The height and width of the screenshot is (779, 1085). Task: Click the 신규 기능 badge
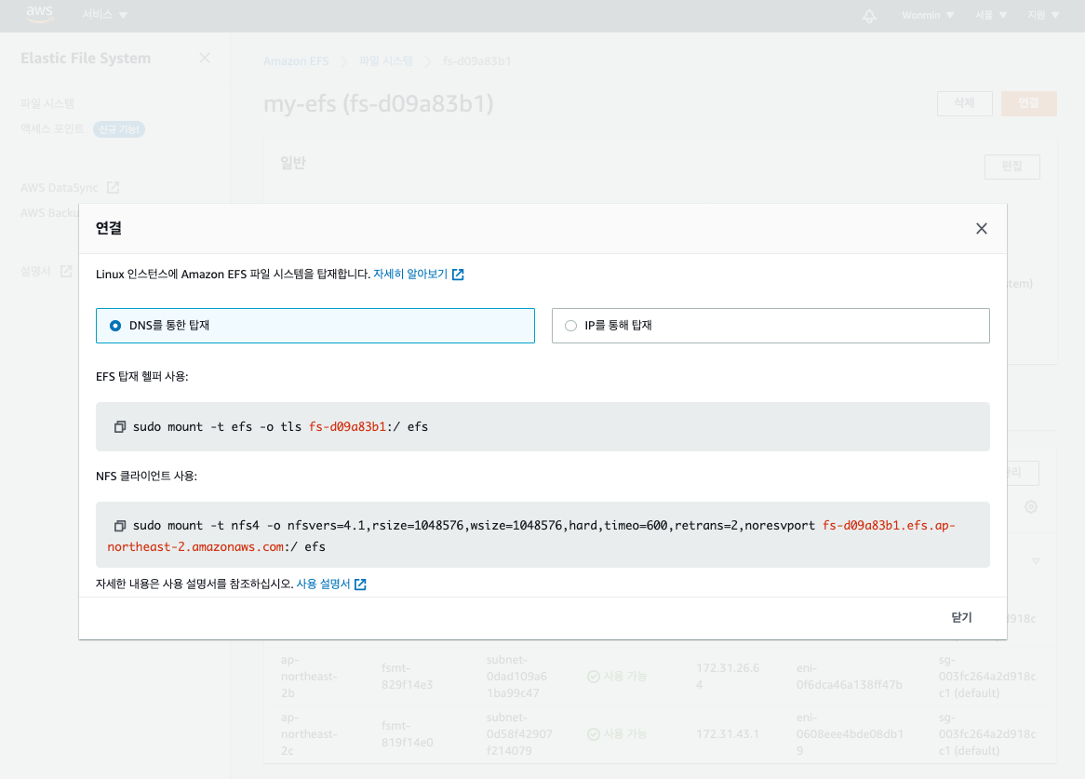point(119,129)
